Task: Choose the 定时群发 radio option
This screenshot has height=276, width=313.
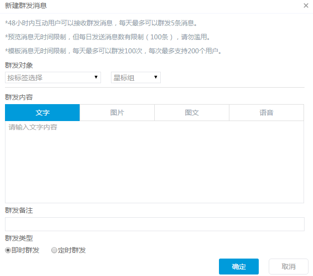Action: tap(54, 251)
